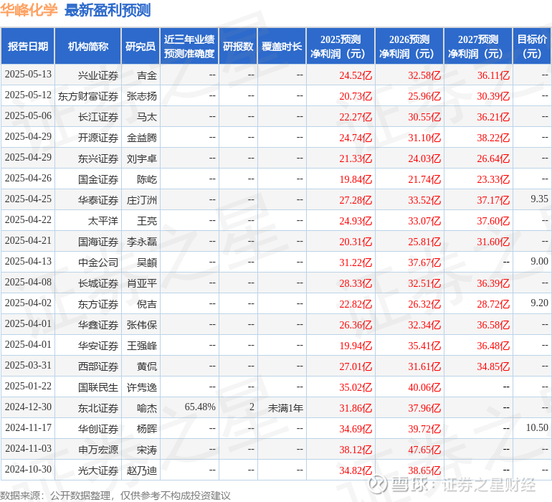
Task: Click the 研究员 column header
Action: tap(141, 46)
